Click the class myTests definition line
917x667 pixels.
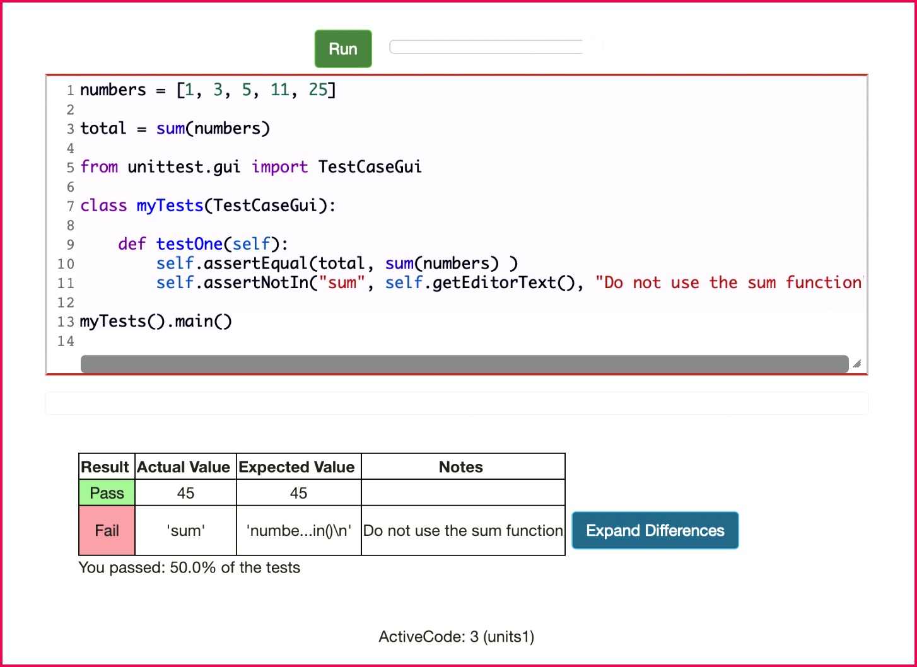coord(208,206)
